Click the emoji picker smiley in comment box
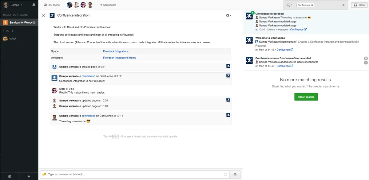Screen dimensions: 369x180 click(225, 174)
